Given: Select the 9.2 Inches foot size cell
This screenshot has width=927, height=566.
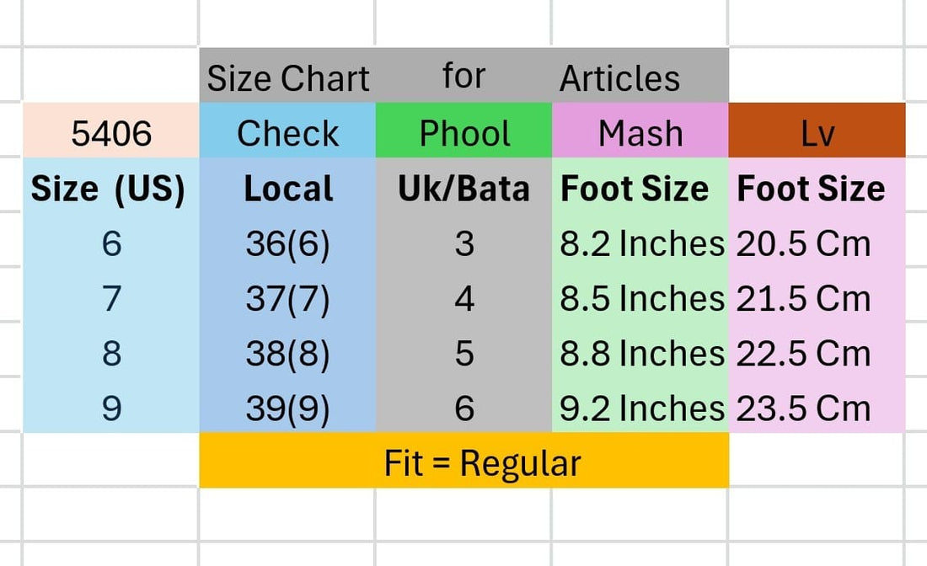Looking at the screenshot, I should point(641,408).
